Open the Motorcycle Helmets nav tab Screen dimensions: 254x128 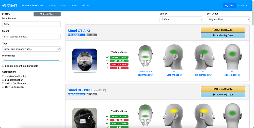coord(33,6)
